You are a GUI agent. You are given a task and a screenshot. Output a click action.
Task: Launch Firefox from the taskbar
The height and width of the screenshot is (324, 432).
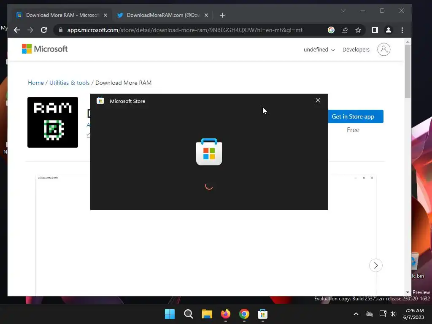tap(226, 314)
